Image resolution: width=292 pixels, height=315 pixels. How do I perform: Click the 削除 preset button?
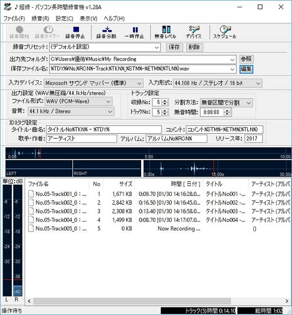tap(194, 48)
